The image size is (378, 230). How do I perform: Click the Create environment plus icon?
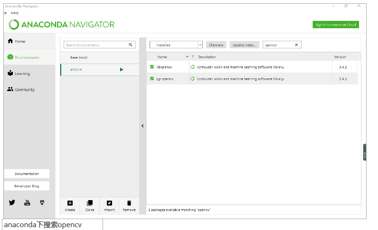coord(70,203)
